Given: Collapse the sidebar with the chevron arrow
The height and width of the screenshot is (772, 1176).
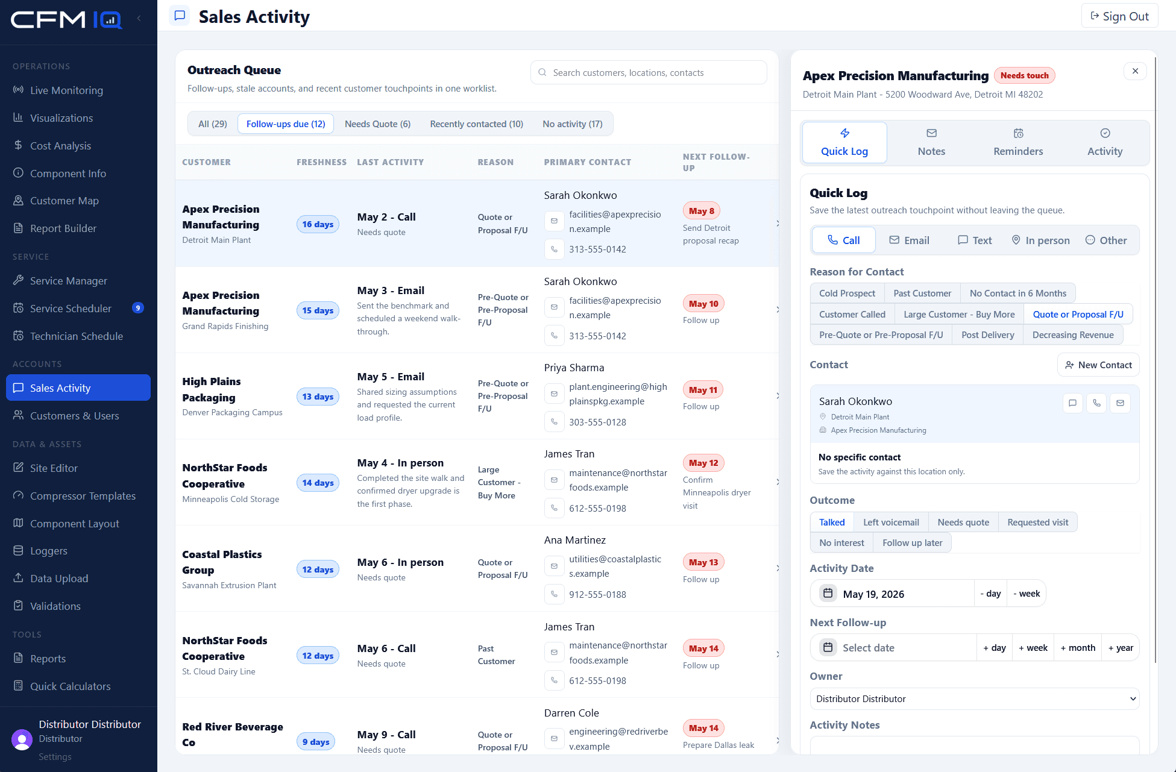Looking at the screenshot, I should point(139,18).
